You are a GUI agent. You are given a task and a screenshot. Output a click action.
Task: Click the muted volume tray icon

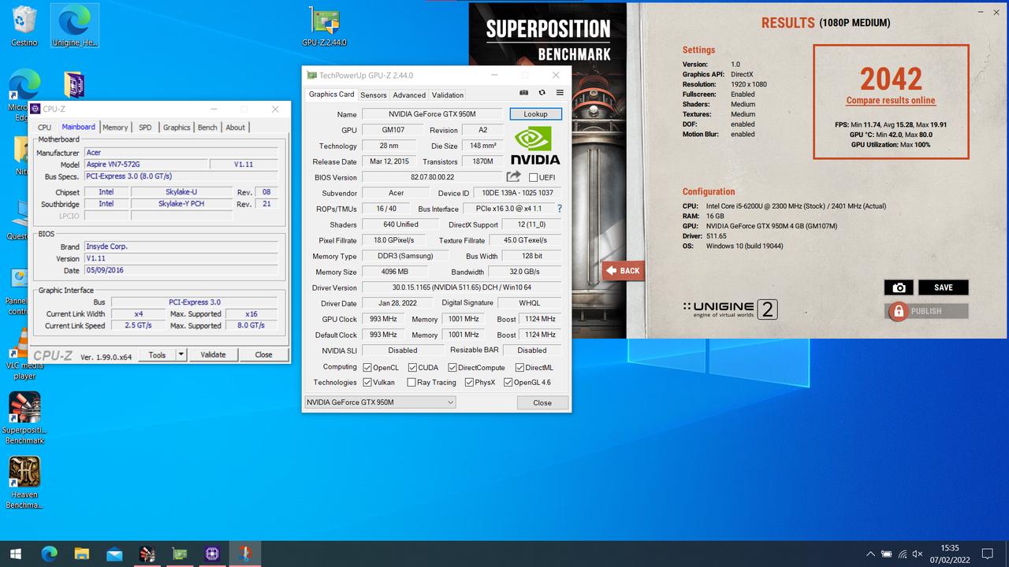coord(918,554)
